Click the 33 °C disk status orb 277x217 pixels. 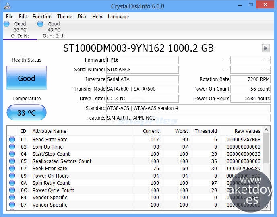pos(7,24)
